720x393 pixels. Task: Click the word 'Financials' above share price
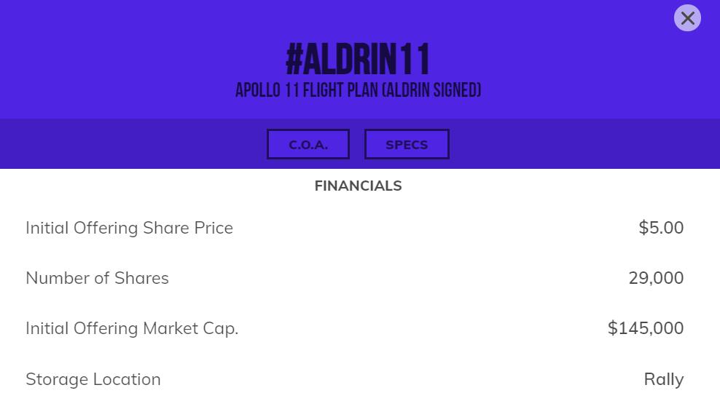(358, 186)
